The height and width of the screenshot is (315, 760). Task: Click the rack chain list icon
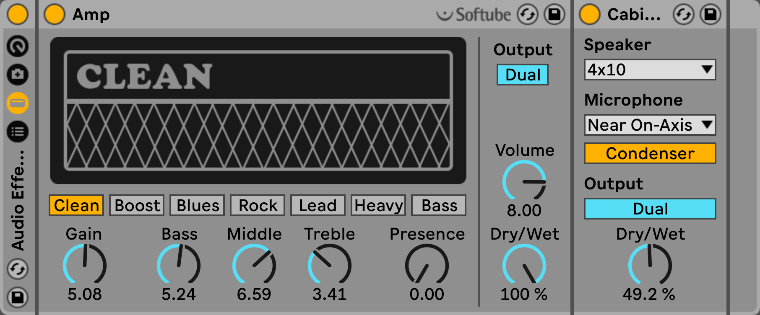point(18,132)
